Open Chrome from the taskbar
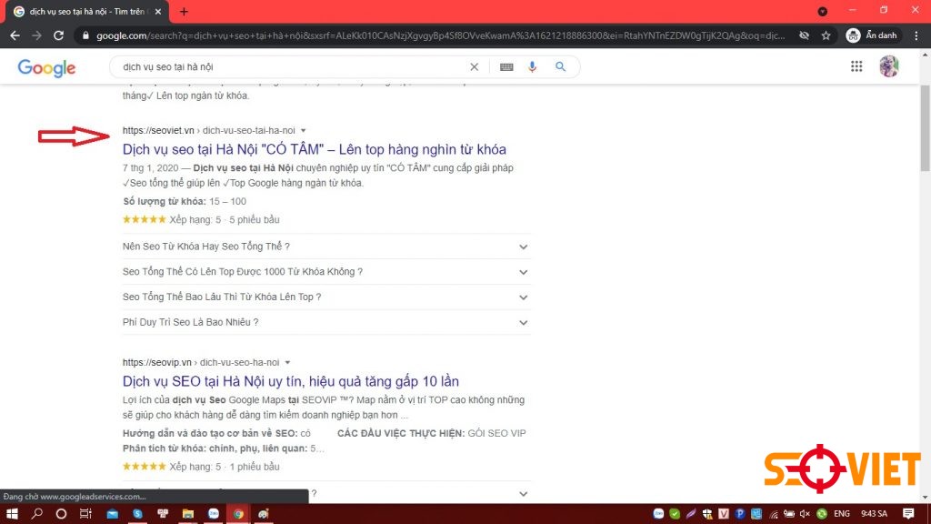 (x=238, y=514)
